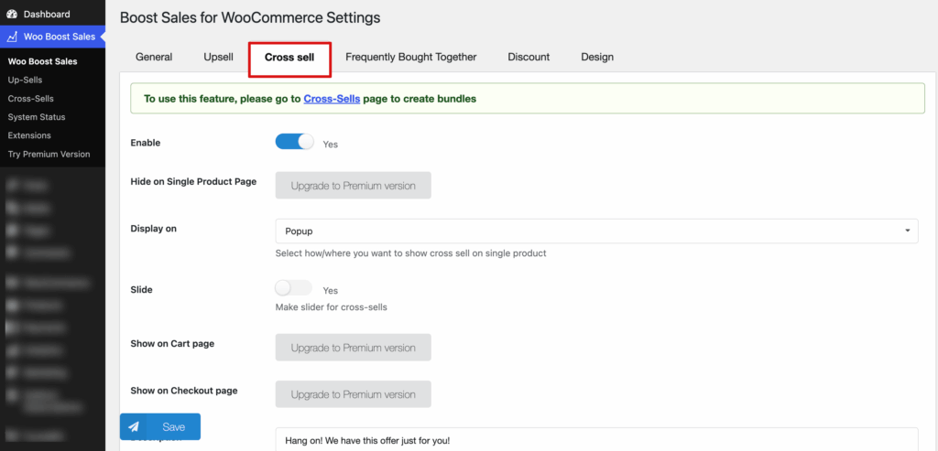Open System Status page

coord(37,117)
